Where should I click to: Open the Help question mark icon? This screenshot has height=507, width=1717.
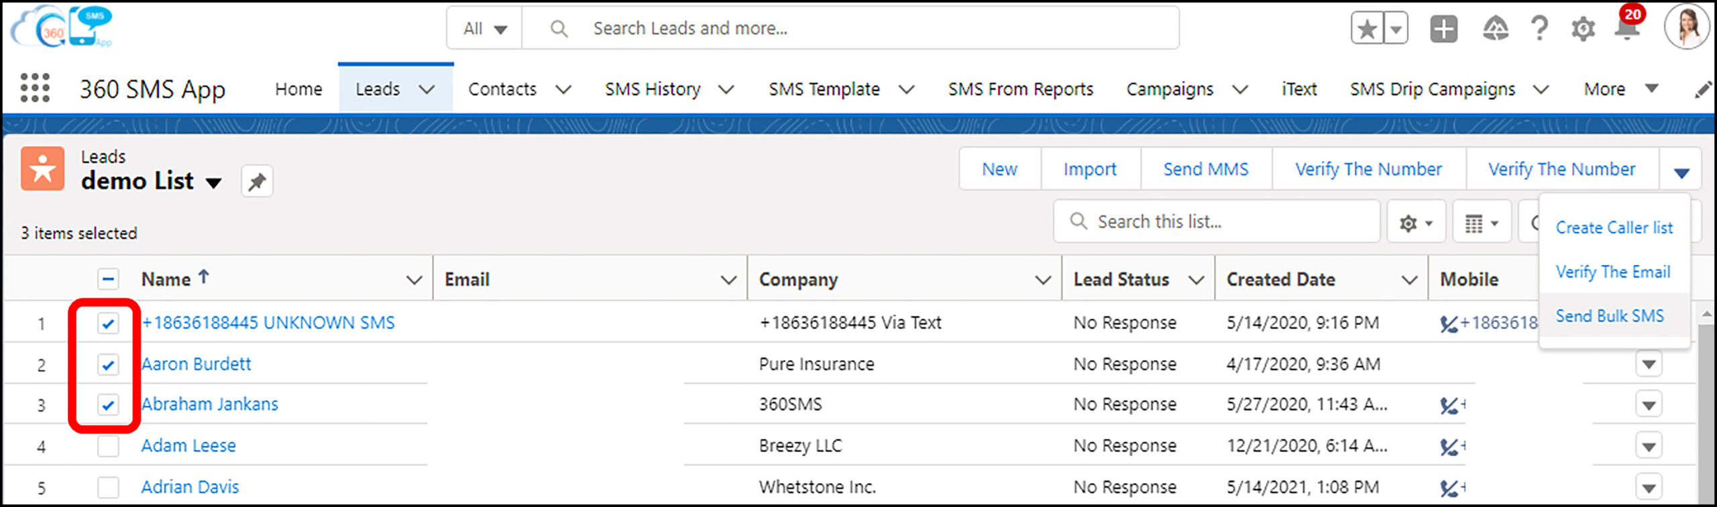click(1540, 29)
